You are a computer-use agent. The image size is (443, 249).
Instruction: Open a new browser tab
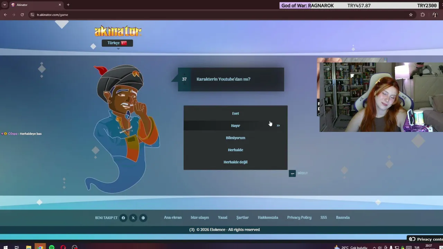pyautogui.click(x=68, y=5)
